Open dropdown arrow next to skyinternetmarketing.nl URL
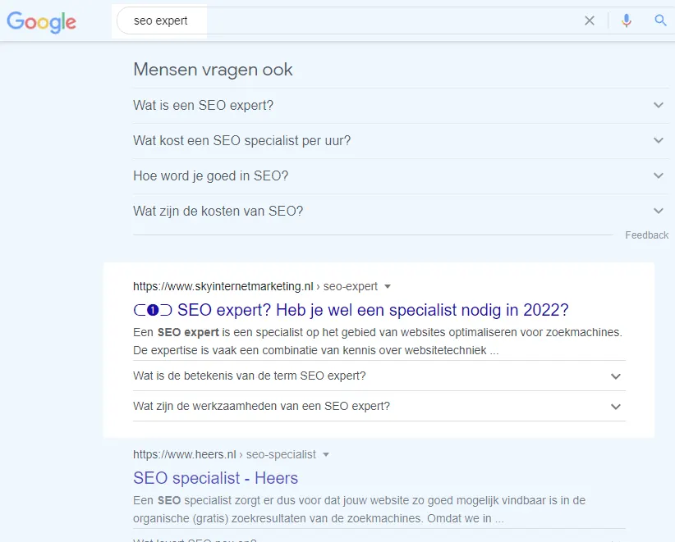This screenshot has height=542, width=675. [387, 286]
